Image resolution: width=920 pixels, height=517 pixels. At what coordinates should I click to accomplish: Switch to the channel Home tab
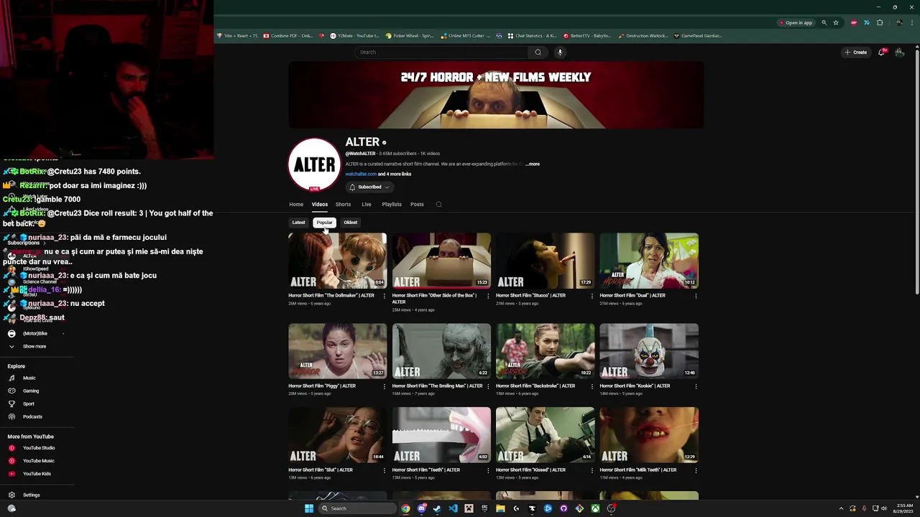[296, 204]
